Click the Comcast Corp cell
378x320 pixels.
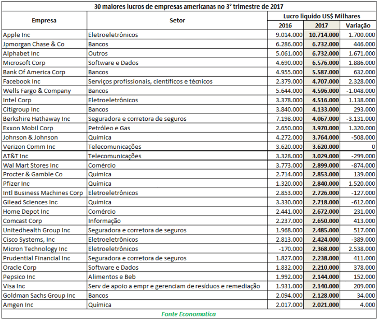coord(44,221)
